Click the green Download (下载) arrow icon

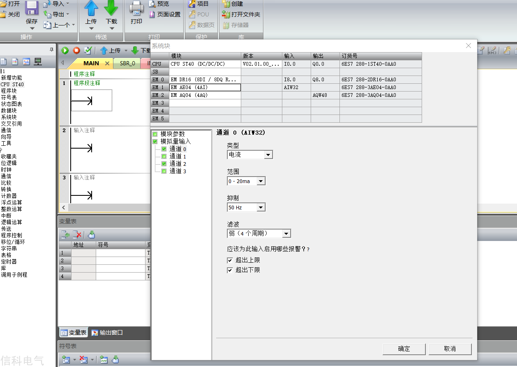click(x=111, y=8)
